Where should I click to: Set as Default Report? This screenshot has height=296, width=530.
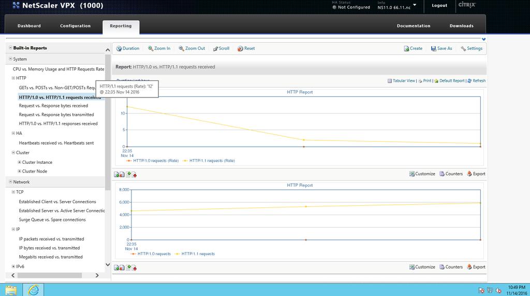coord(450,80)
